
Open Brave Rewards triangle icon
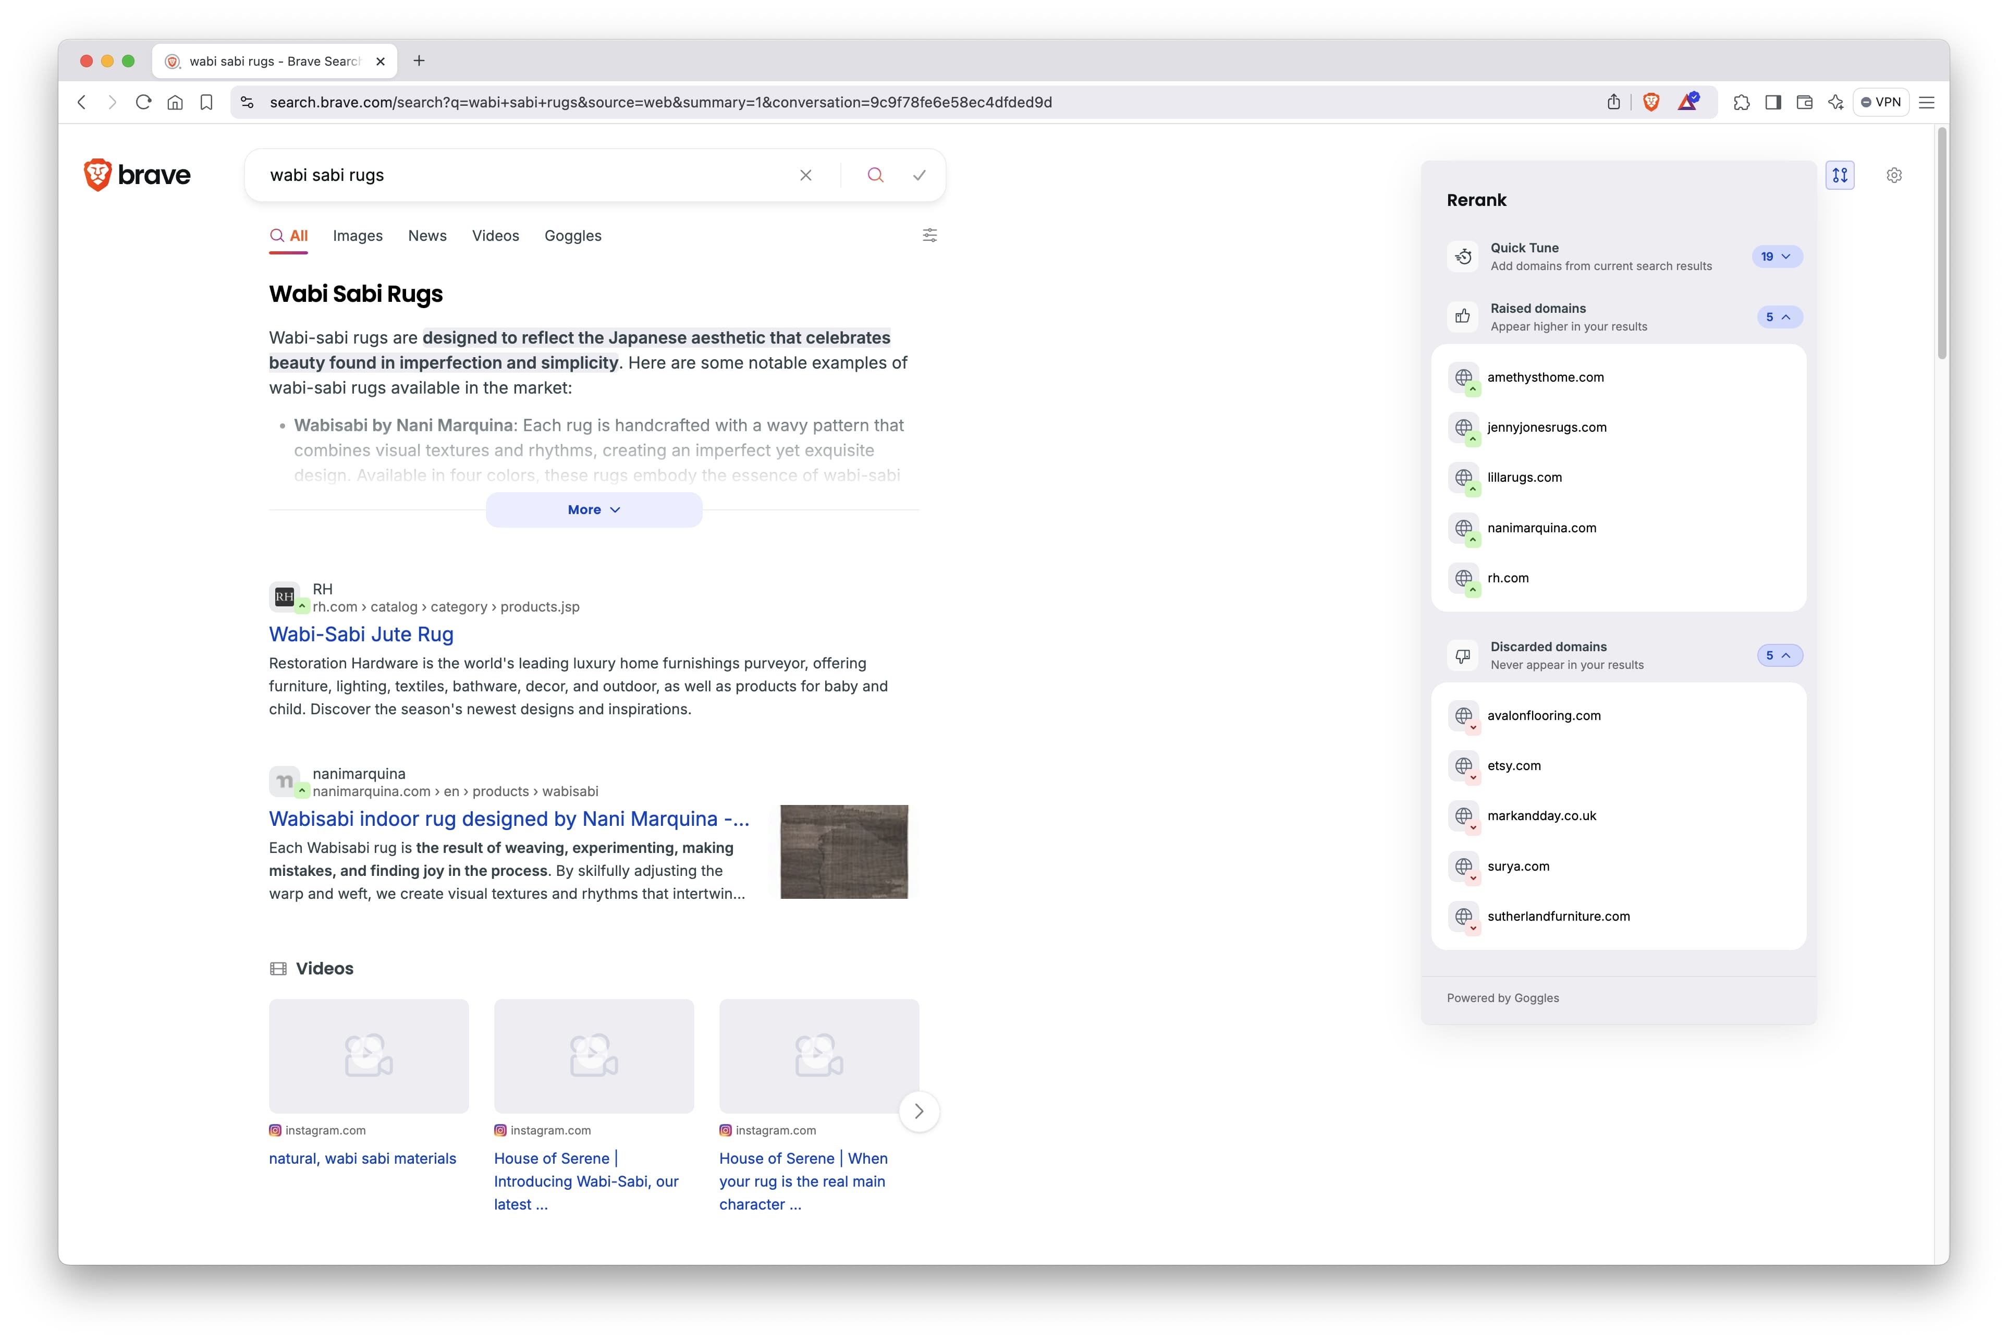[x=1688, y=102]
